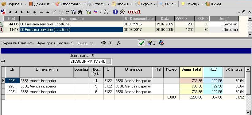Click the total sum cell 2206.08
The width and height of the screenshot is (252, 115).
191,97
